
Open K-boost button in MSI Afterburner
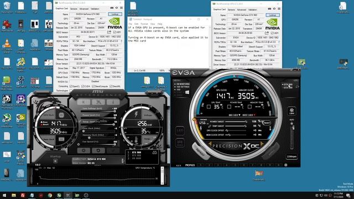pyautogui.click(x=84, y=102)
